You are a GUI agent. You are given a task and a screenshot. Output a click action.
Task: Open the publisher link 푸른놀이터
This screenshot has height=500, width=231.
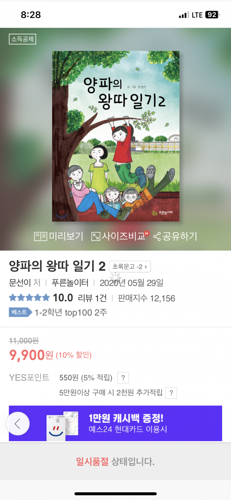pos(70,283)
